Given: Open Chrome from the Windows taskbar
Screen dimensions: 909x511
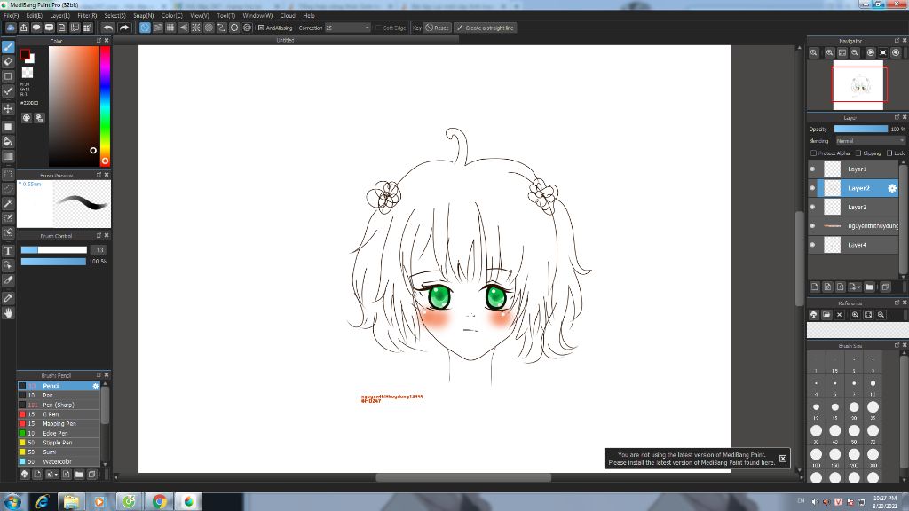Looking at the screenshot, I should point(160,501).
